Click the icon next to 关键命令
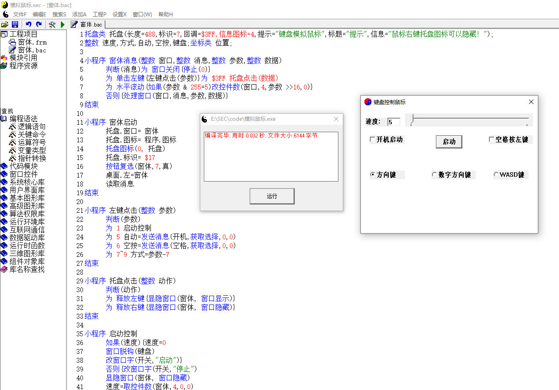Viewport: 559px width, 390px height. pos(12,134)
